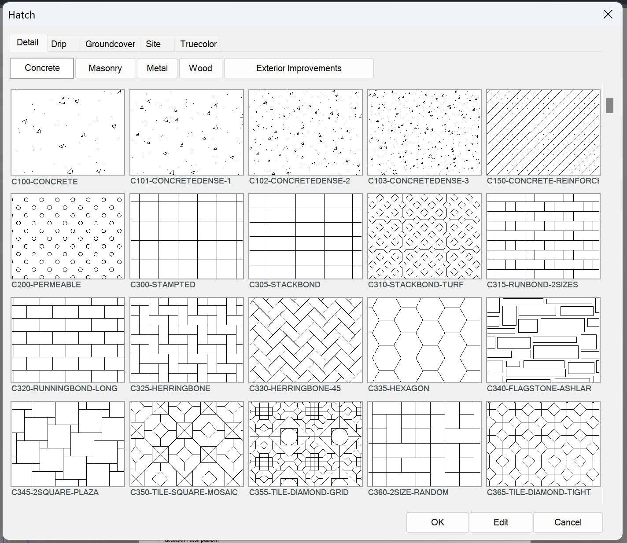Select the C365-TILE-DIAMOND-TIGHT pattern
The height and width of the screenshot is (543, 627).
point(543,444)
